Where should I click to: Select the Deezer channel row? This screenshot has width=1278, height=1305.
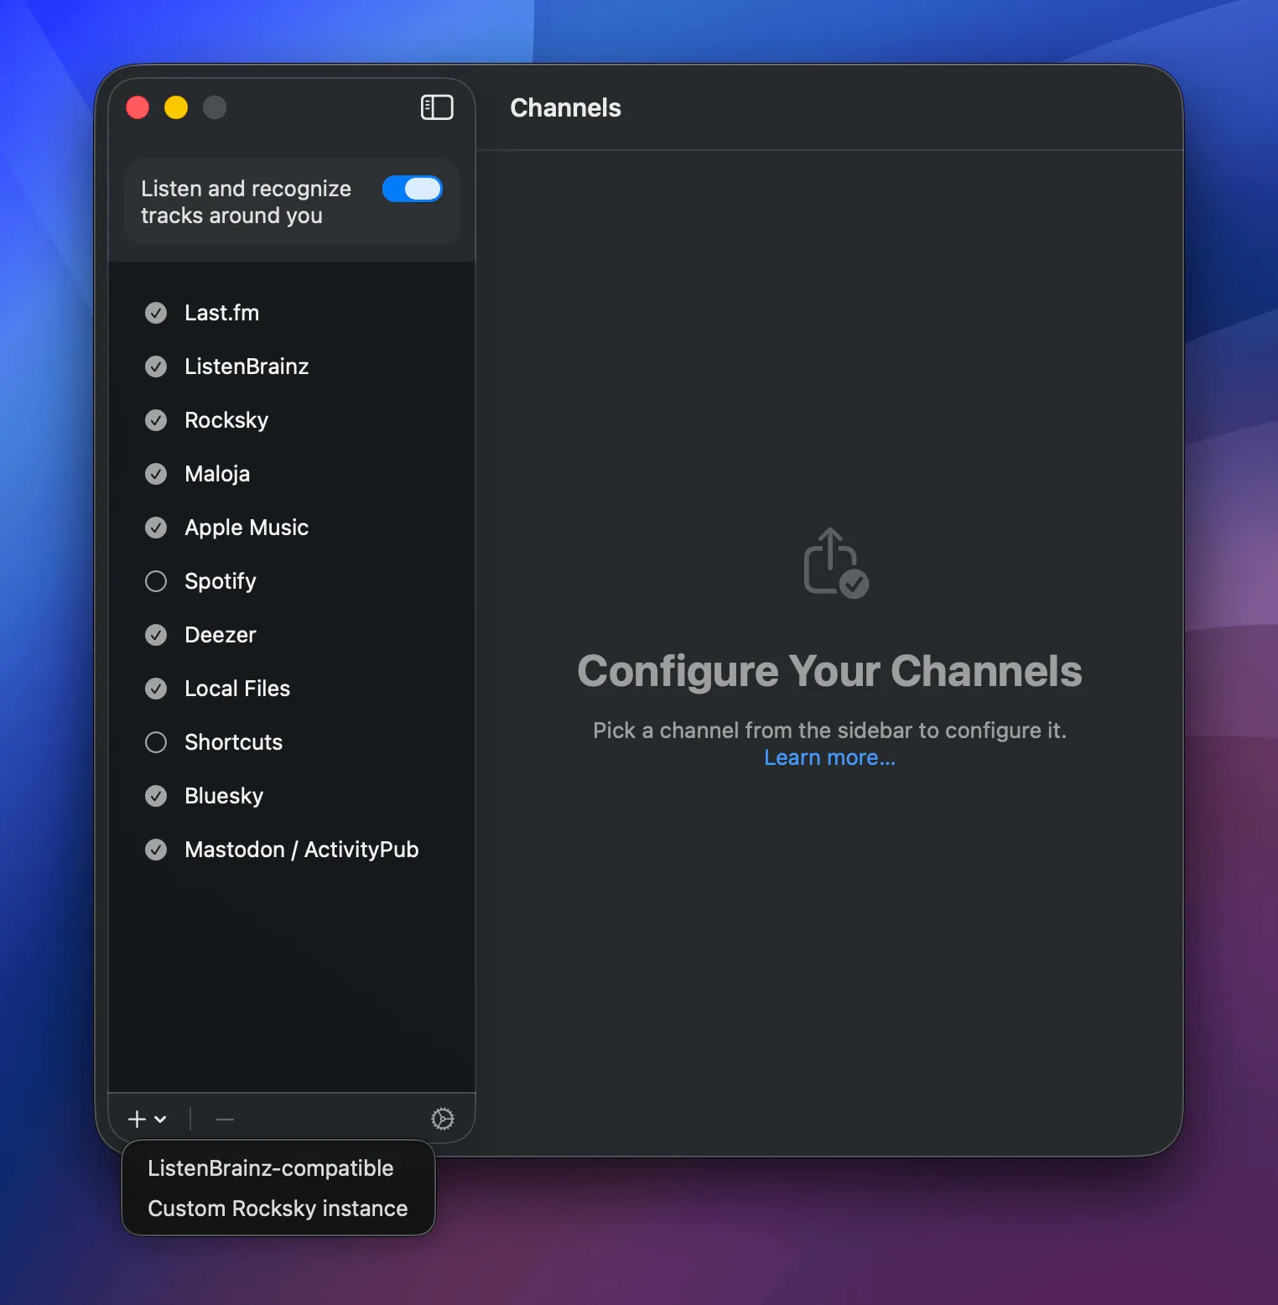(292, 635)
